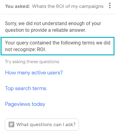Click the term ROI in the highlighted message

click(x=41, y=50)
